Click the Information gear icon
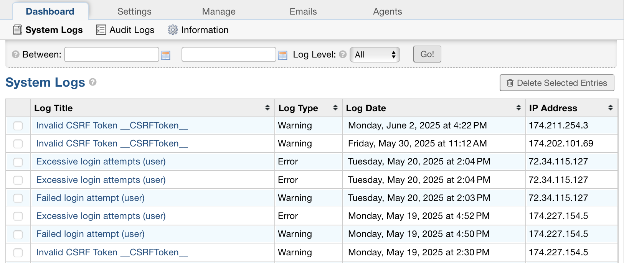Screen dimensions: 624x263 click(173, 30)
